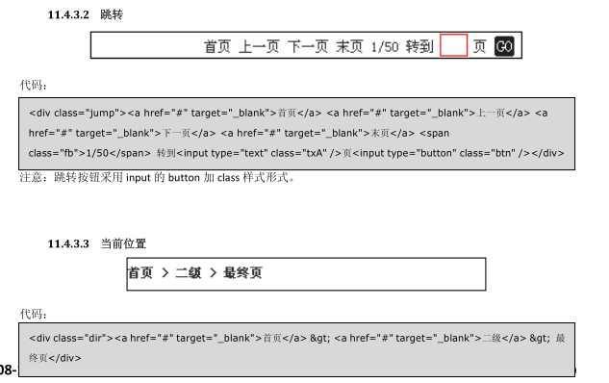Click the arrow between 首页 and 二级
This screenshot has width=609, height=383.
point(165,272)
